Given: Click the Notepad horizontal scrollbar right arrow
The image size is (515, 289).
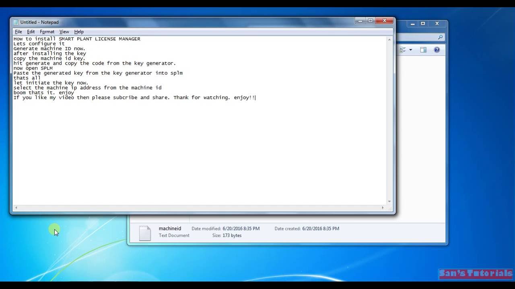Looking at the screenshot, I should (383, 208).
